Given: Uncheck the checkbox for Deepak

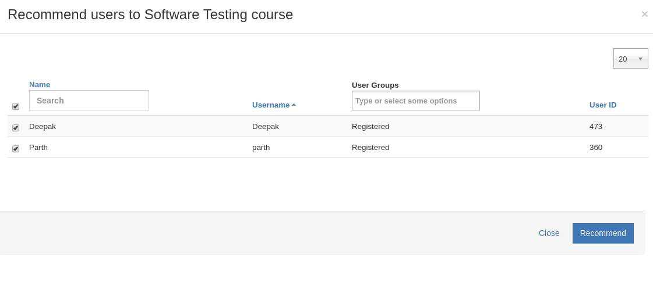Looking at the screenshot, I should (16, 128).
